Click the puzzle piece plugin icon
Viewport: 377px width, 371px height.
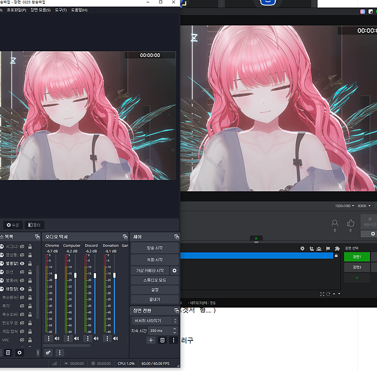click(337, 249)
